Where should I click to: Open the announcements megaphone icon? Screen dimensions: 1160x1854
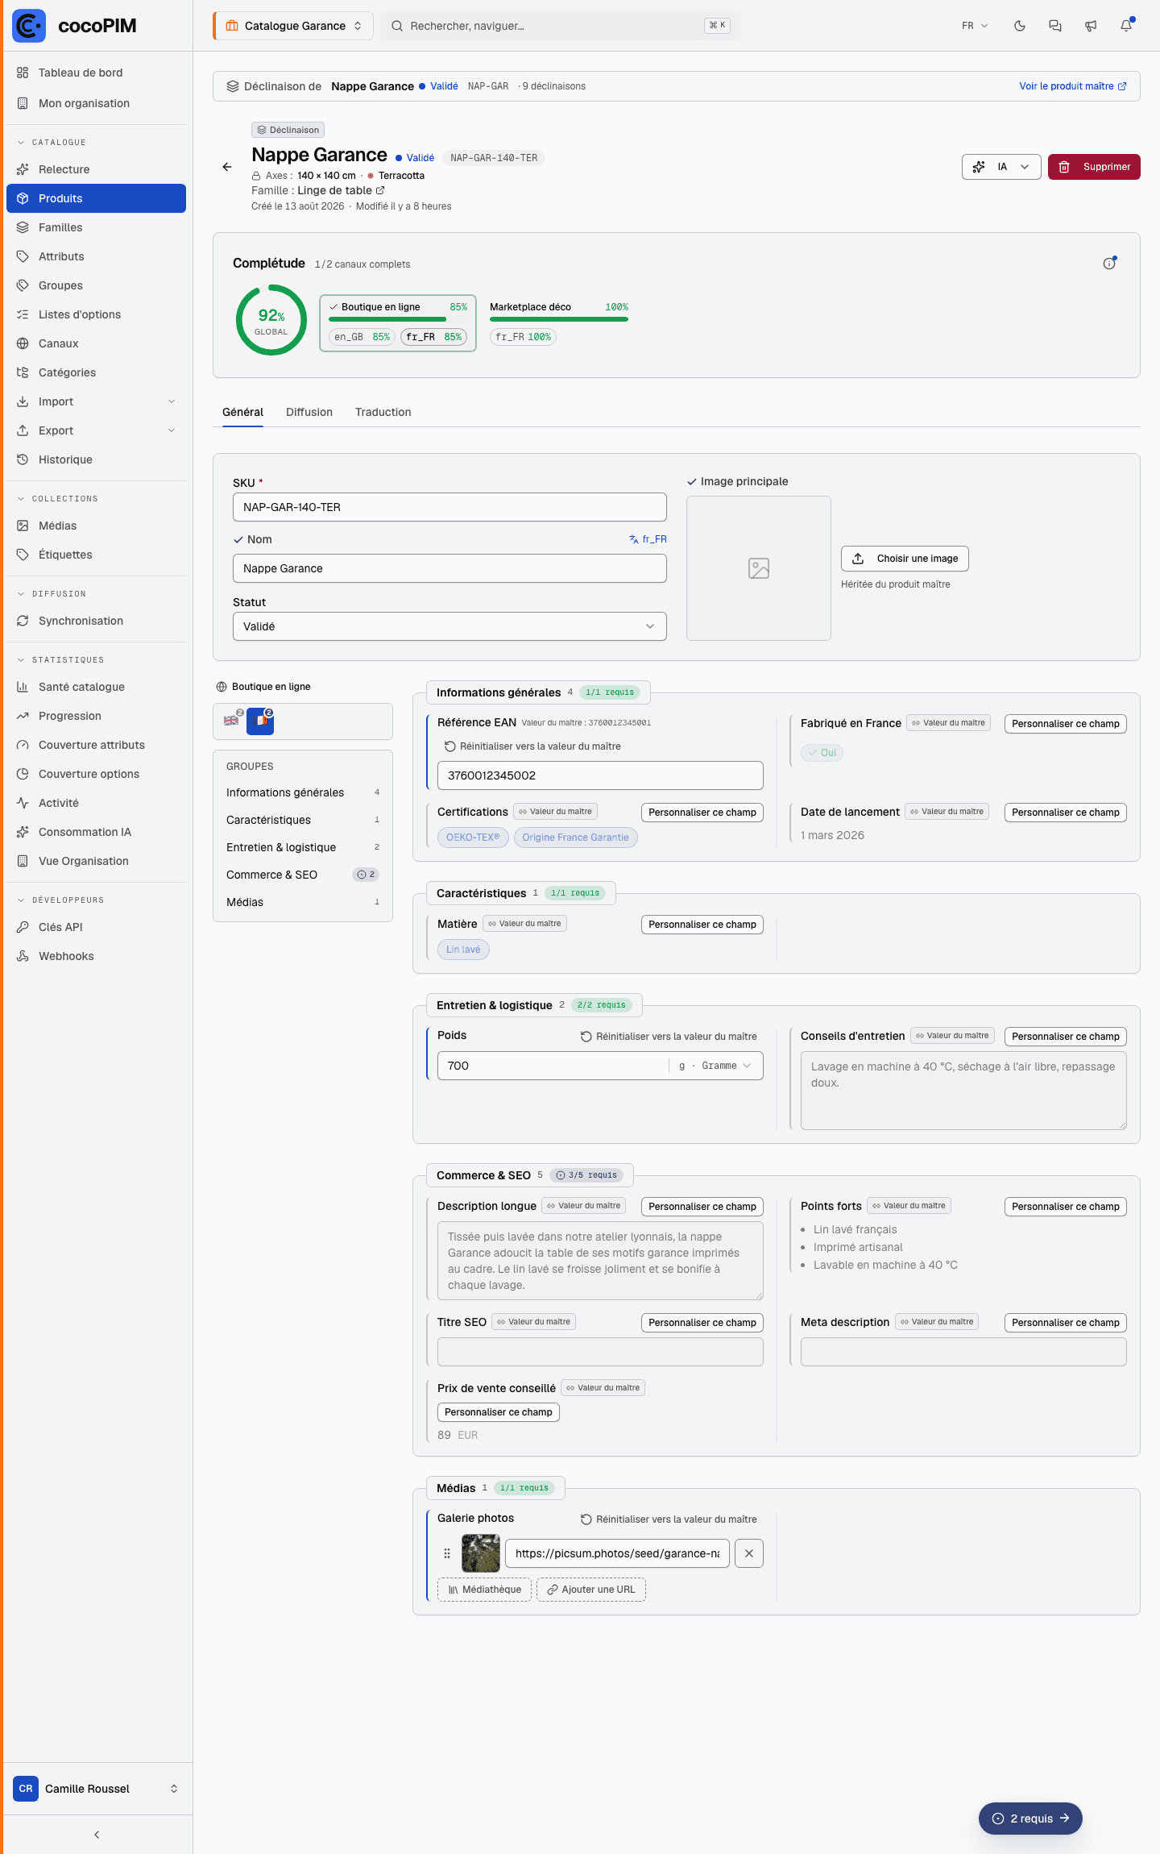click(x=1091, y=26)
